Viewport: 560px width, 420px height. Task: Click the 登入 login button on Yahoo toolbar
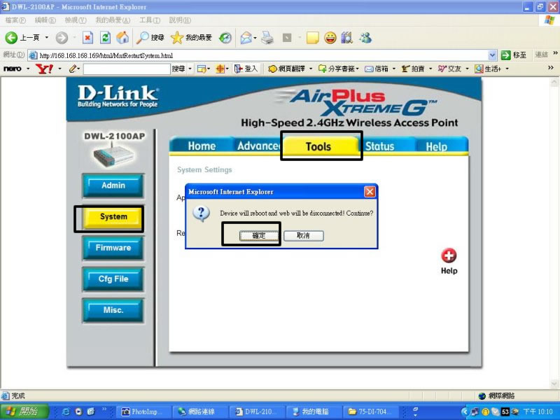click(x=246, y=69)
